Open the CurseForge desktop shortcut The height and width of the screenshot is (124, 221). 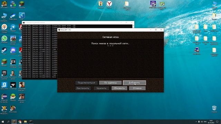[13, 86]
